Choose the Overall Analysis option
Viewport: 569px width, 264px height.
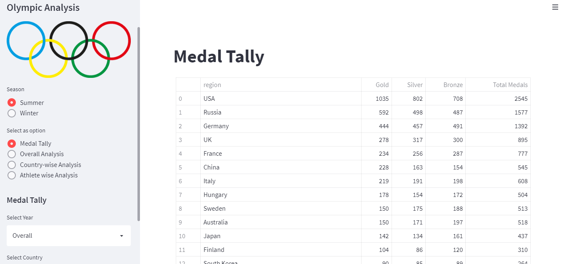pos(11,154)
